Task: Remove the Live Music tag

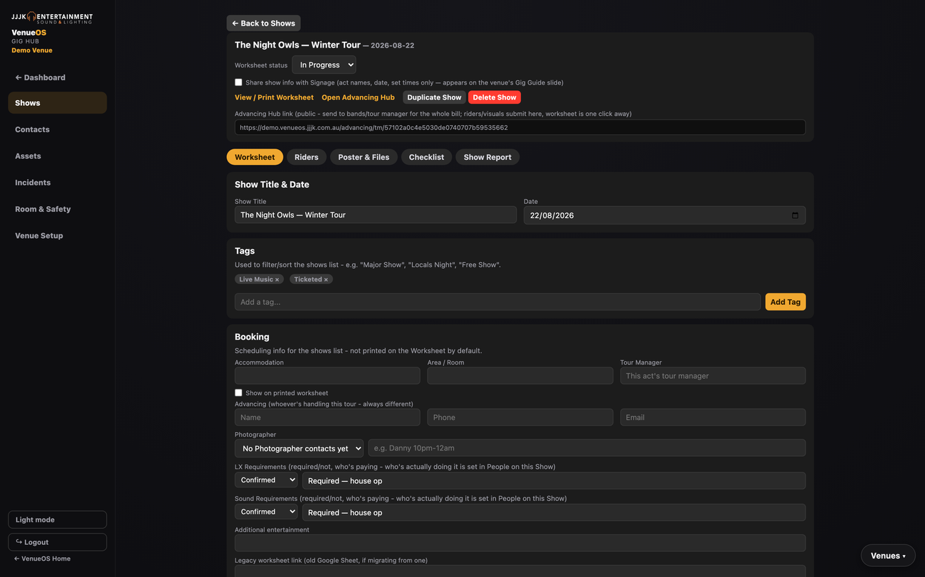Action: point(277,280)
